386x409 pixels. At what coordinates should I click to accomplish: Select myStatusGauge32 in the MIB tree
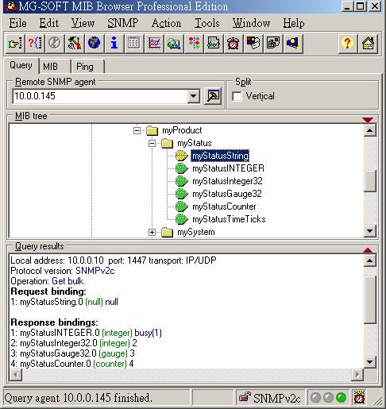[x=227, y=194]
